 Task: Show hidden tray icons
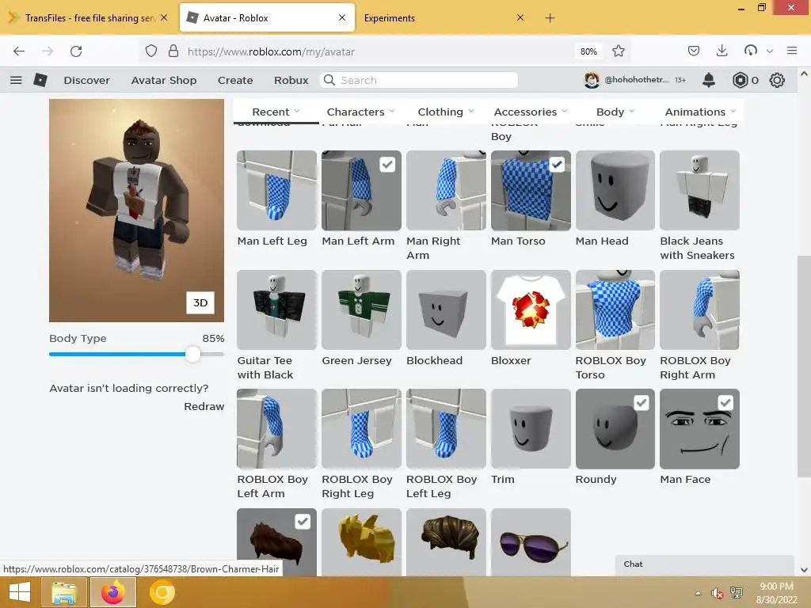pyautogui.click(x=699, y=593)
